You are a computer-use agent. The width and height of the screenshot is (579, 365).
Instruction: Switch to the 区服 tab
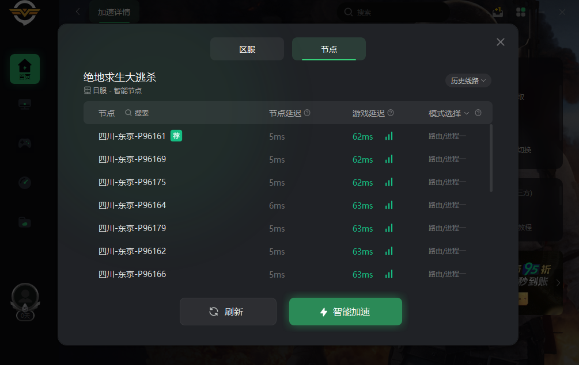[x=247, y=49]
